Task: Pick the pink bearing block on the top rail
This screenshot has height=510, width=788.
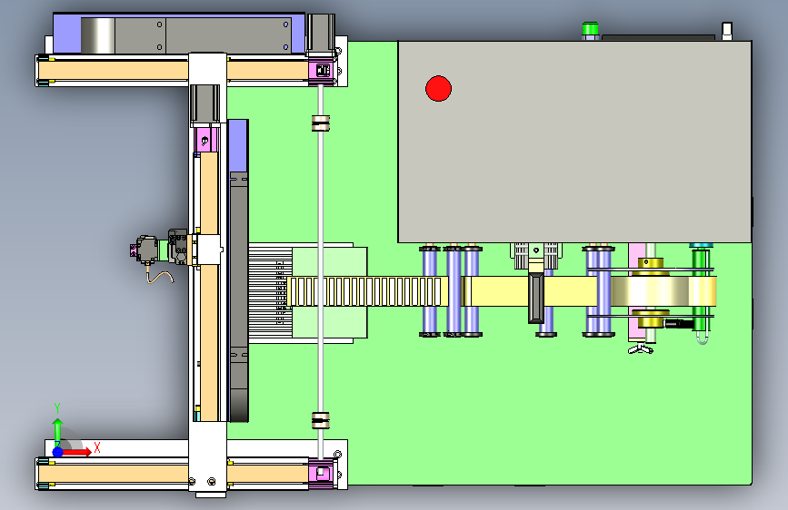Action: coord(321,72)
